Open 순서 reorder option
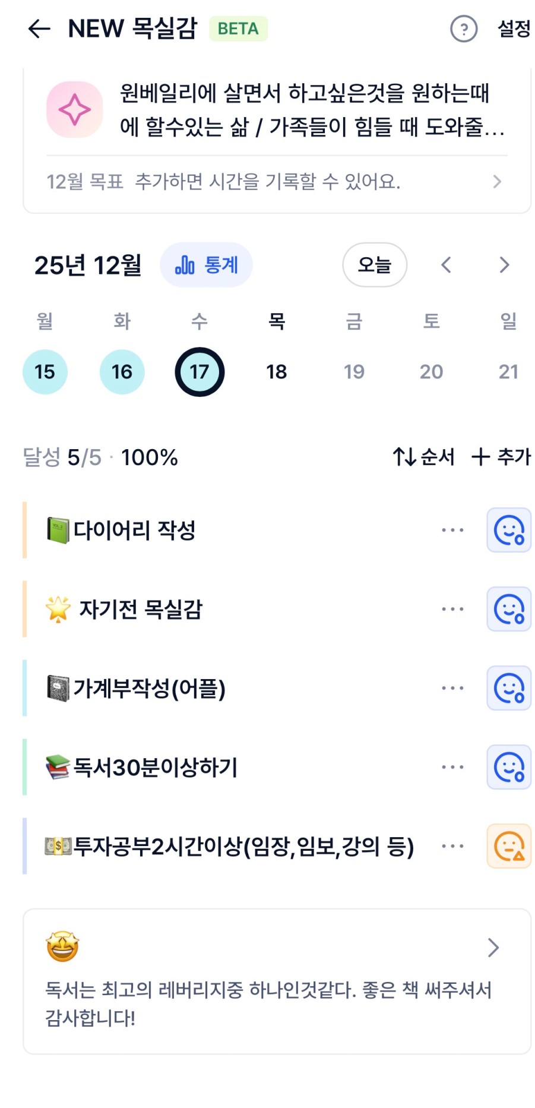 coord(423,457)
